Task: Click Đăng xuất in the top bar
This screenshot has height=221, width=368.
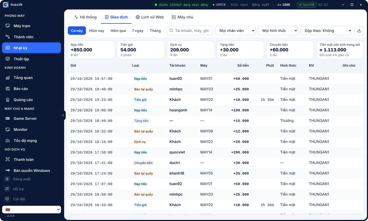Action: tap(261, 5)
